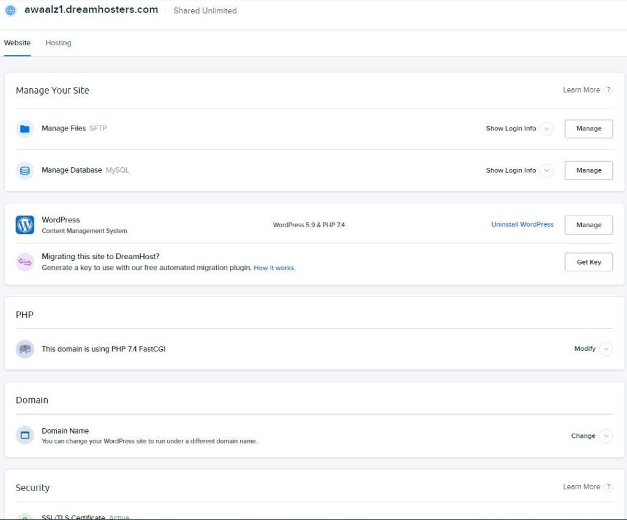Click the database icon for Manage Database
Image resolution: width=627 pixels, height=520 pixels.
click(x=24, y=171)
